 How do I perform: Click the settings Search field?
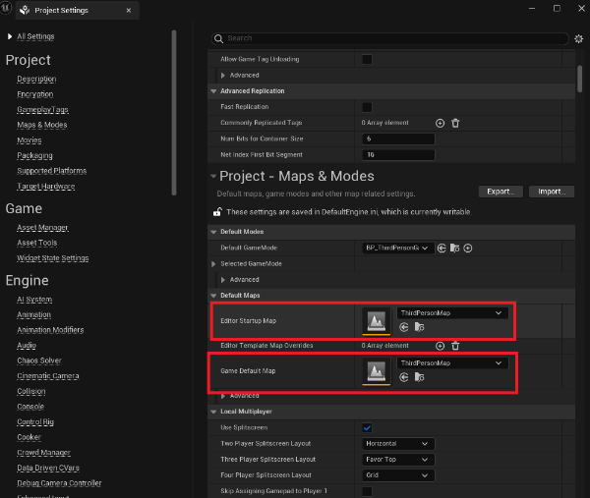click(x=390, y=38)
